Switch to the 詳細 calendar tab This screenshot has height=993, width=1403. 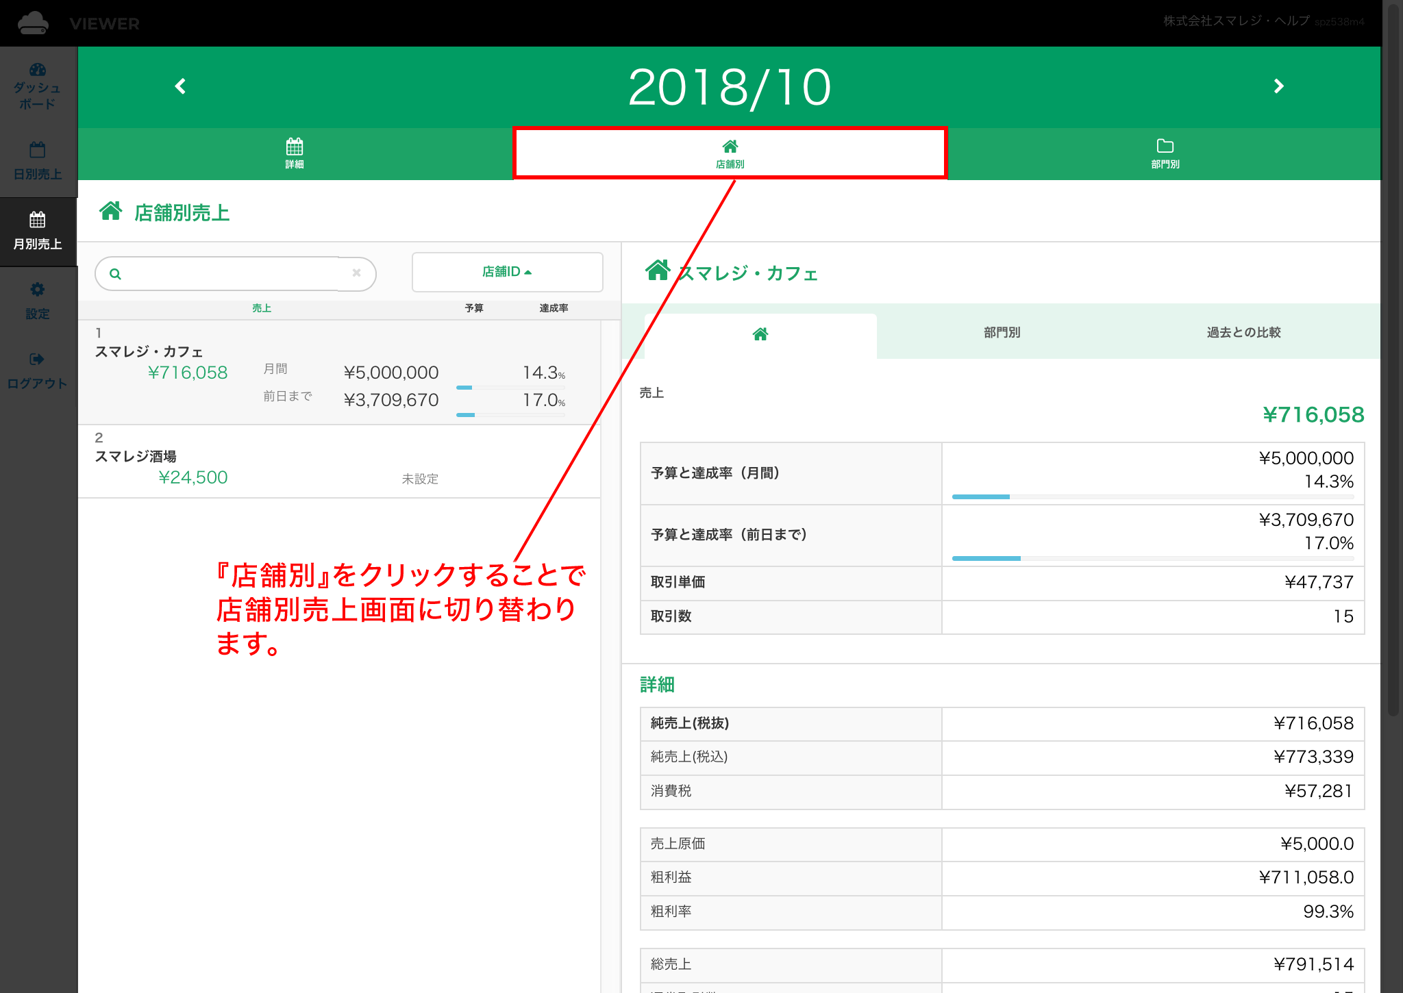coord(295,153)
